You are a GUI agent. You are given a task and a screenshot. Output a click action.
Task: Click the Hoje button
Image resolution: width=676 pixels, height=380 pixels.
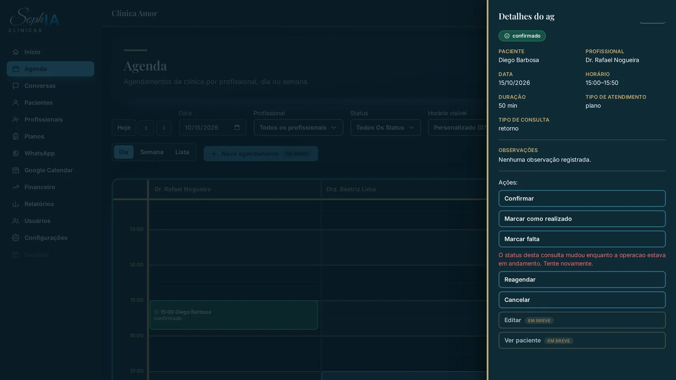(124, 128)
